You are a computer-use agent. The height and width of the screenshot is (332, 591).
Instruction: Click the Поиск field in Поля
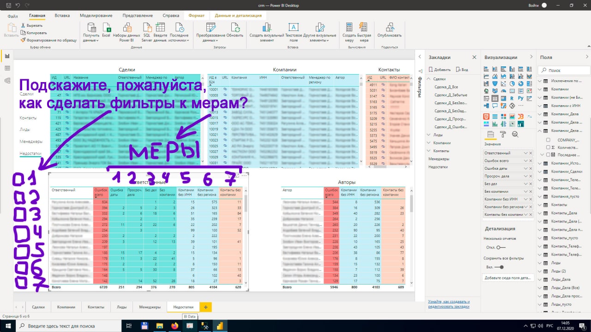tap(564, 70)
